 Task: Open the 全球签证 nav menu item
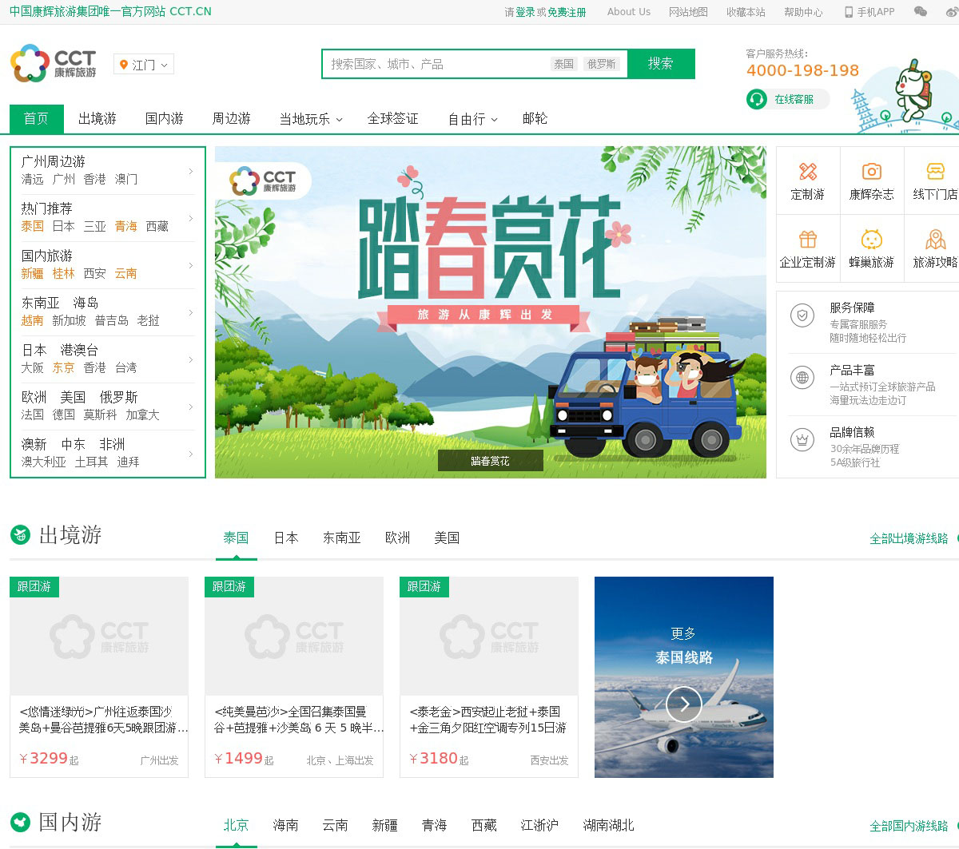[392, 119]
